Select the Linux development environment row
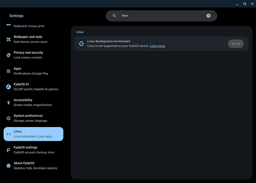Image resolution: width=256 pixels, height=183 pixels. tap(148, 44)
